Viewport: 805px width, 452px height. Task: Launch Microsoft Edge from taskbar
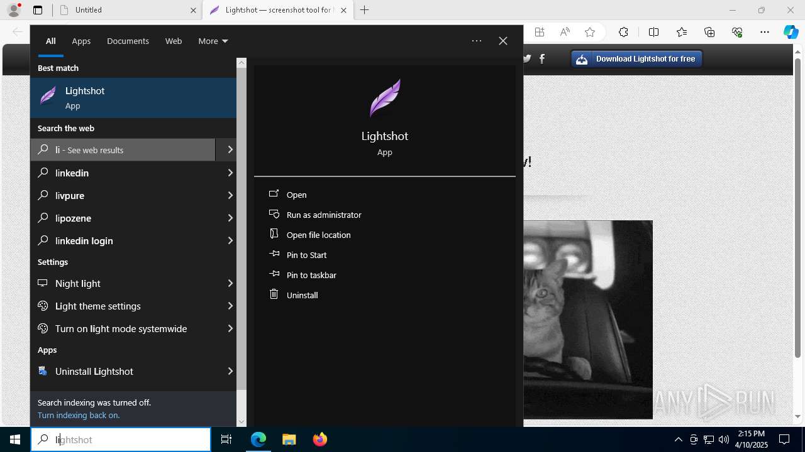(x=258, y=439)
